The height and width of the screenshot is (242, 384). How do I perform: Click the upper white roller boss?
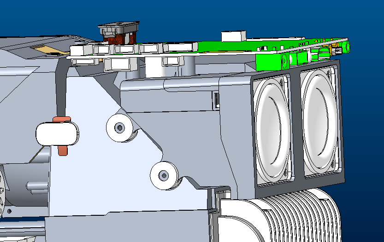tap(120, 127)
